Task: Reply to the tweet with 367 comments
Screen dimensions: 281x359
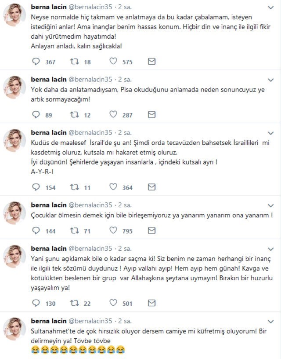Action: click(x=36, y=61)
